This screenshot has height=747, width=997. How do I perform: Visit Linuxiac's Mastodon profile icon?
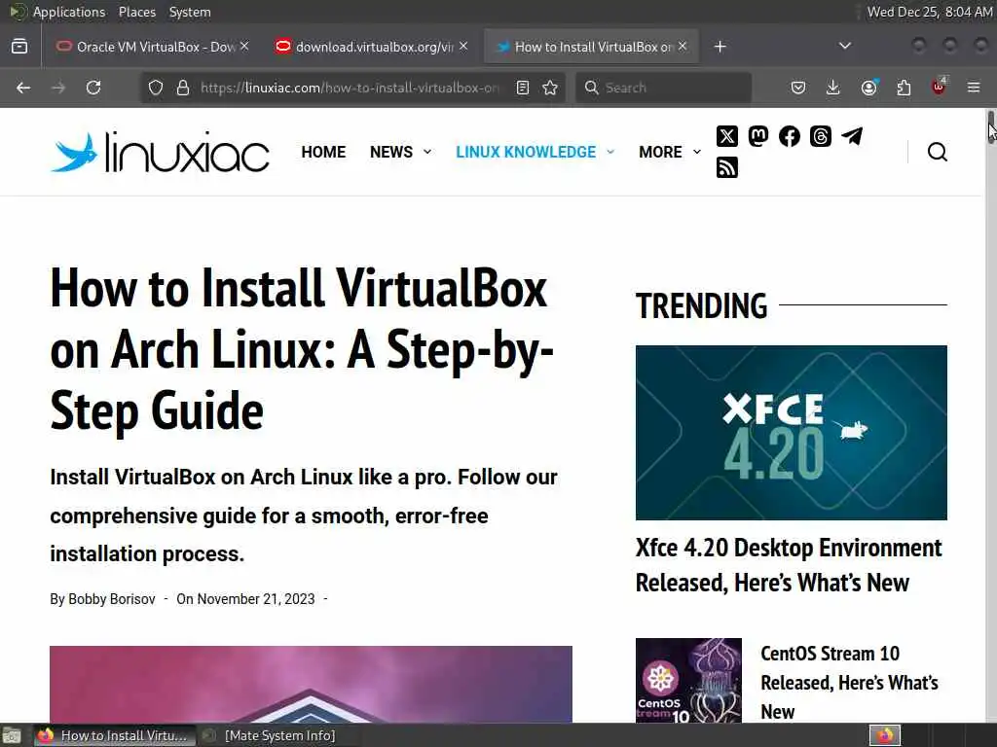click(x=757, y=136)
